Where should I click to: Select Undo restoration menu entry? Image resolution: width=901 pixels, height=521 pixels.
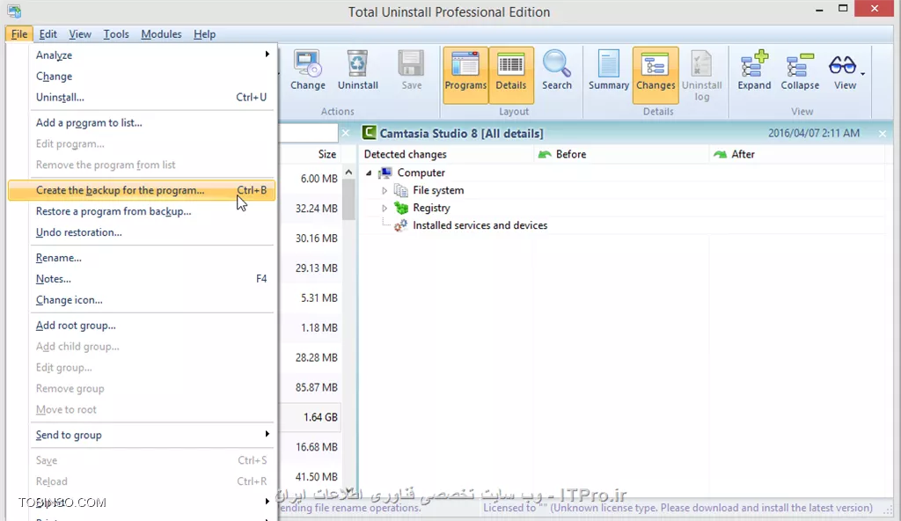pyautogui.click(x=142, y=232)
